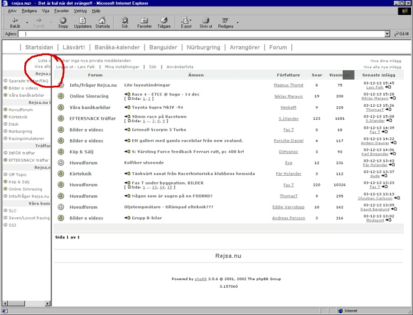
Task: Open Banåka-kalender navigation link
Action: 117,47
